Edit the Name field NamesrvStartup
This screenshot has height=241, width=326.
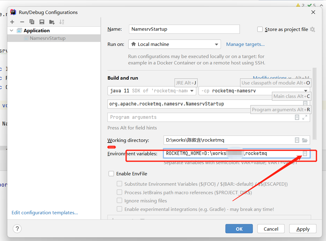pos(184,29)
